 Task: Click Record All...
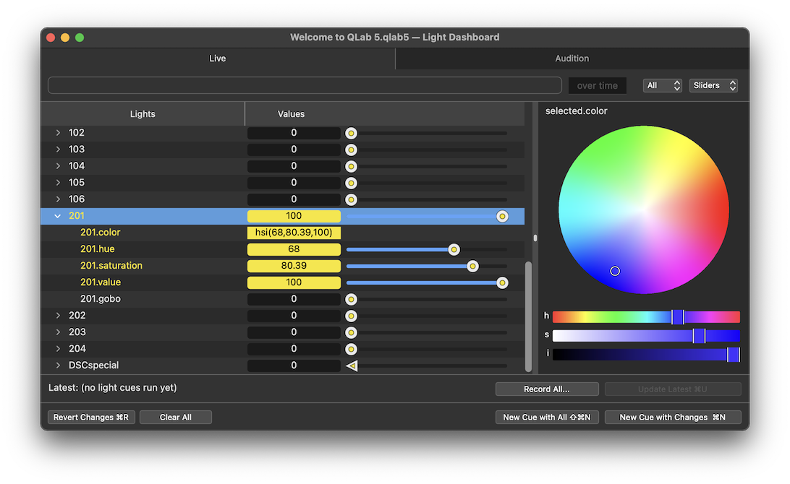pos(546,389)
